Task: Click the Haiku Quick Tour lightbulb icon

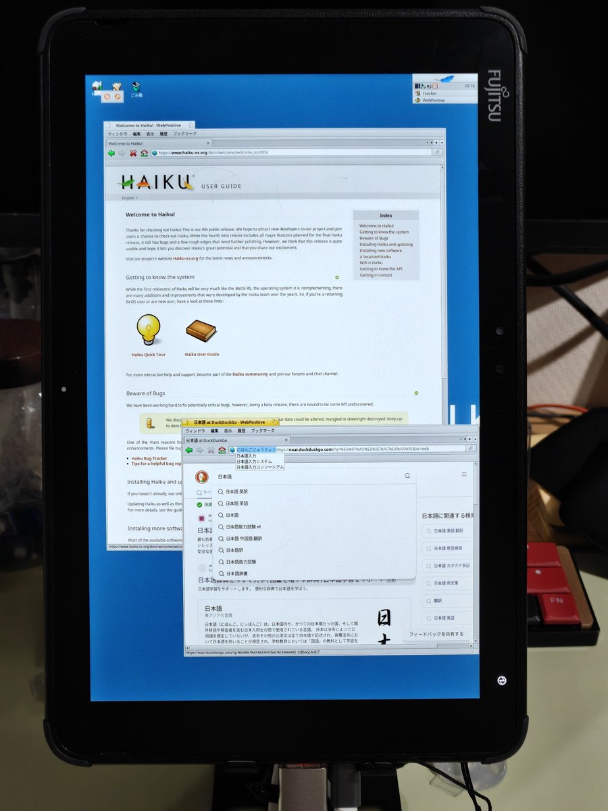Action: [x=149, y=330]
